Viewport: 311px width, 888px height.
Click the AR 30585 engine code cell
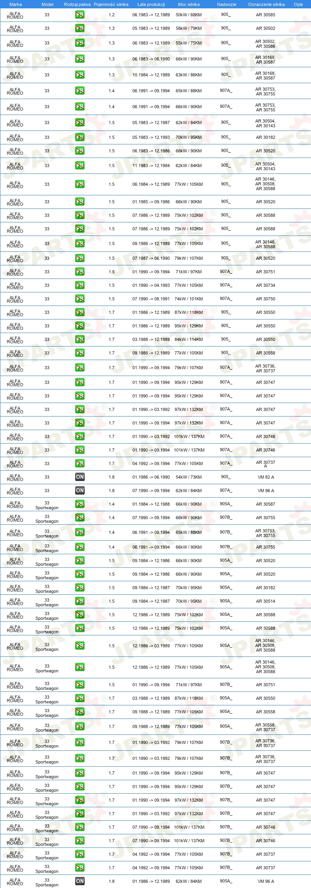265,15
